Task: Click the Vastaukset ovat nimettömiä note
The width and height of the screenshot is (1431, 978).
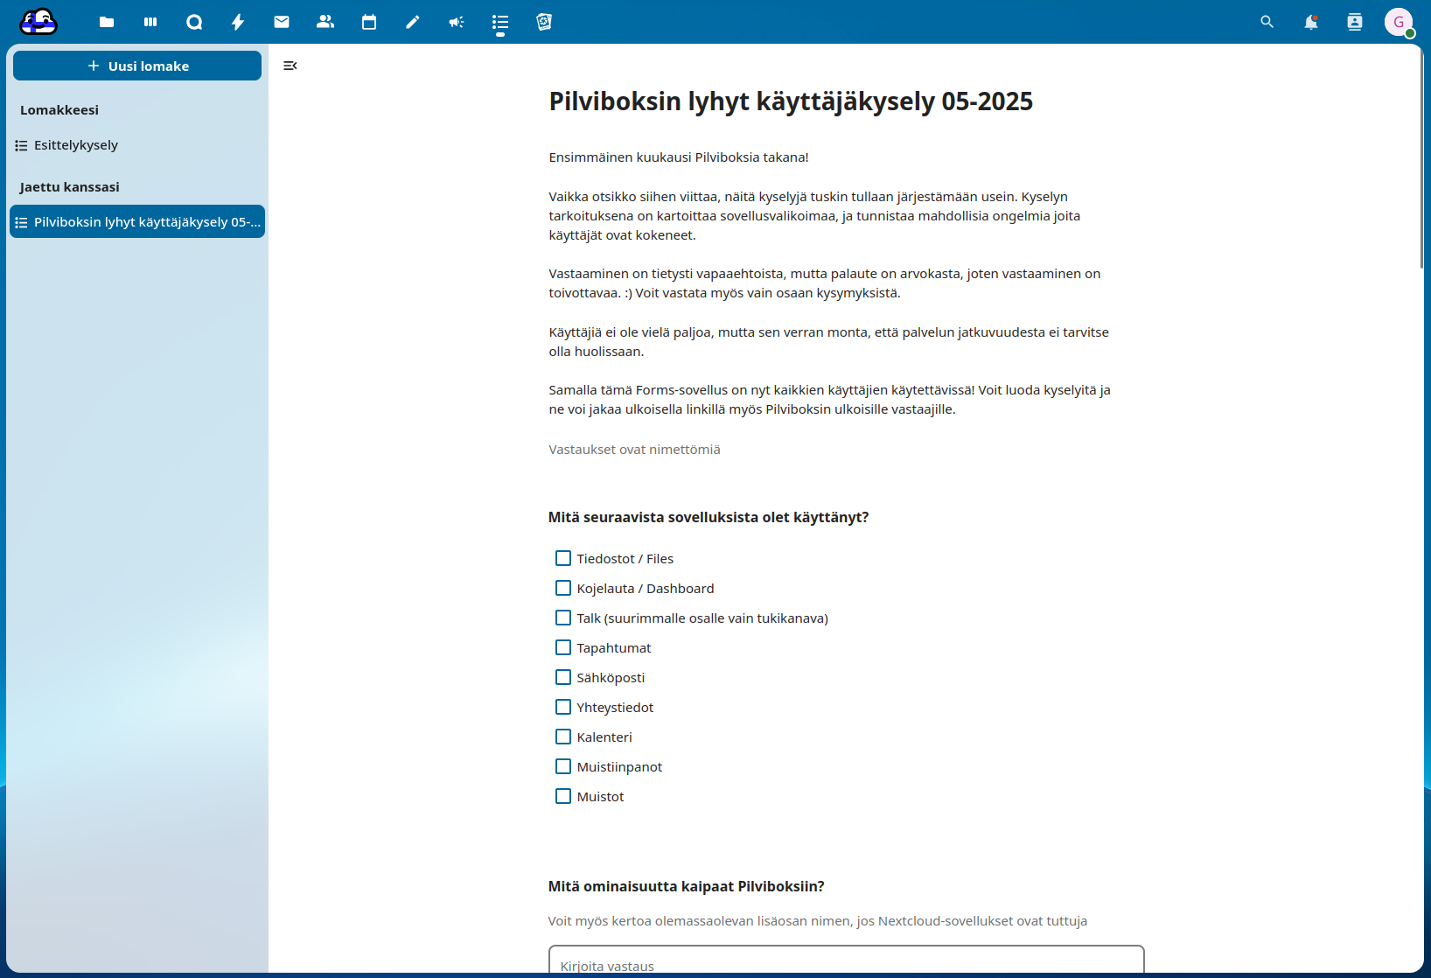Action: (634, 450)
